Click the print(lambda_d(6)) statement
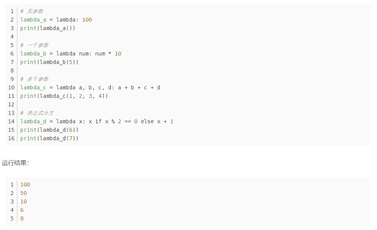This screenshot has width=377, height=230. (49, 130)
